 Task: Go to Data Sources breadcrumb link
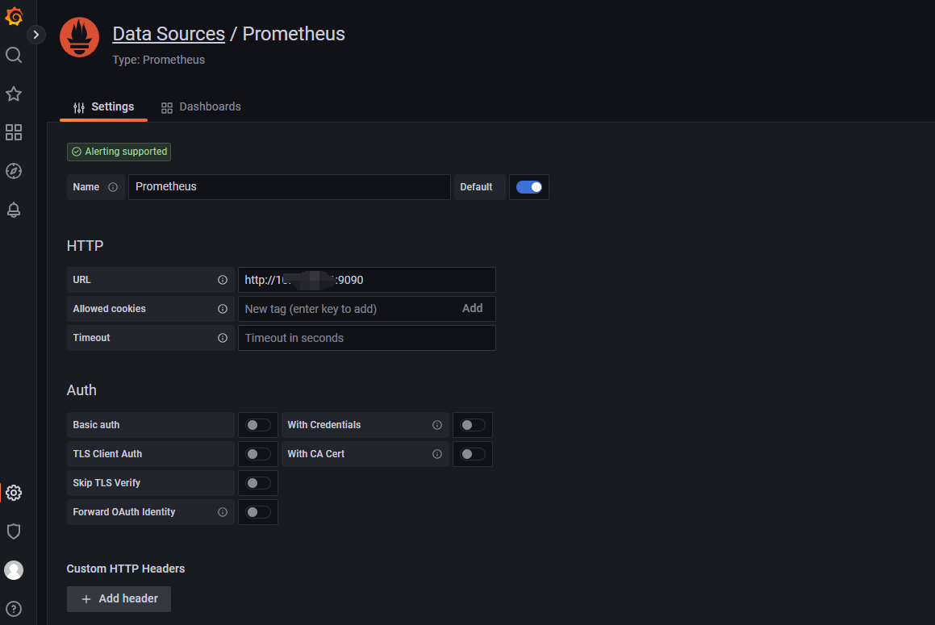pyautogui.click(x=169, y=34)
